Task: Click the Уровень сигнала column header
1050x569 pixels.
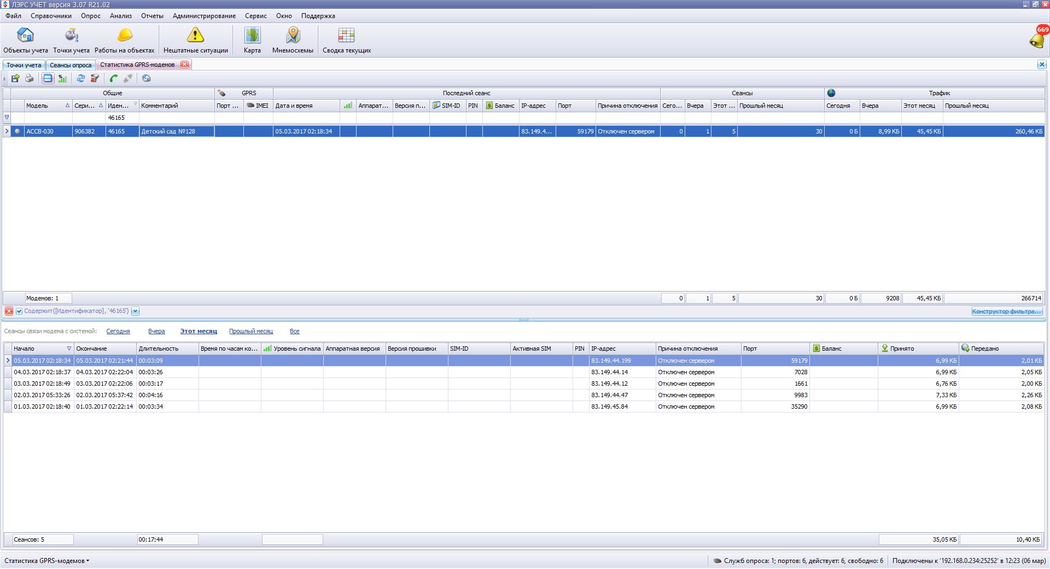Action: (x=292, y=349)
